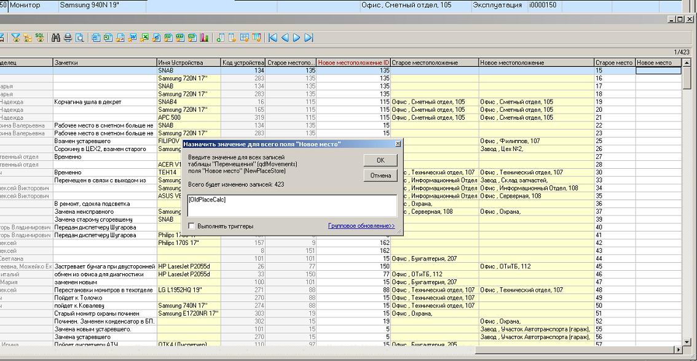This screenshot has height=361, width=697.
Task: Jump to first record arrow
Action: 272,38
